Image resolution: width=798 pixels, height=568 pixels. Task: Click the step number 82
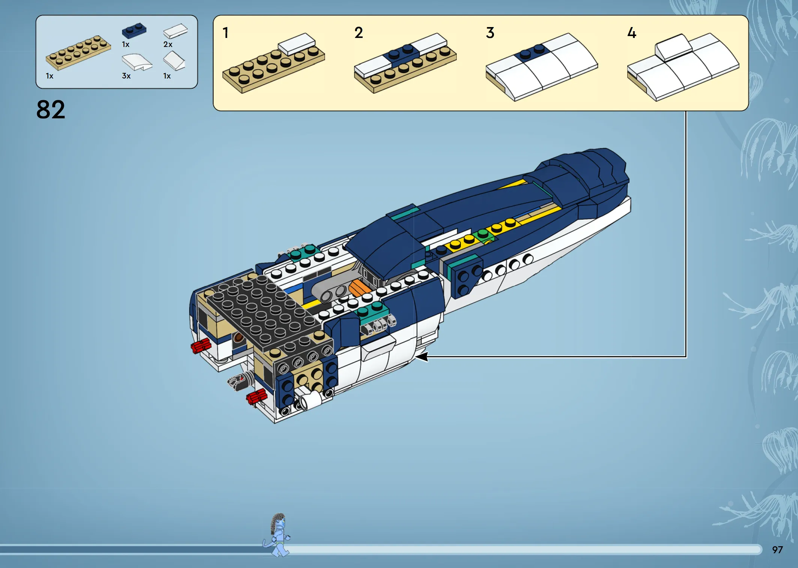point(51,110)
